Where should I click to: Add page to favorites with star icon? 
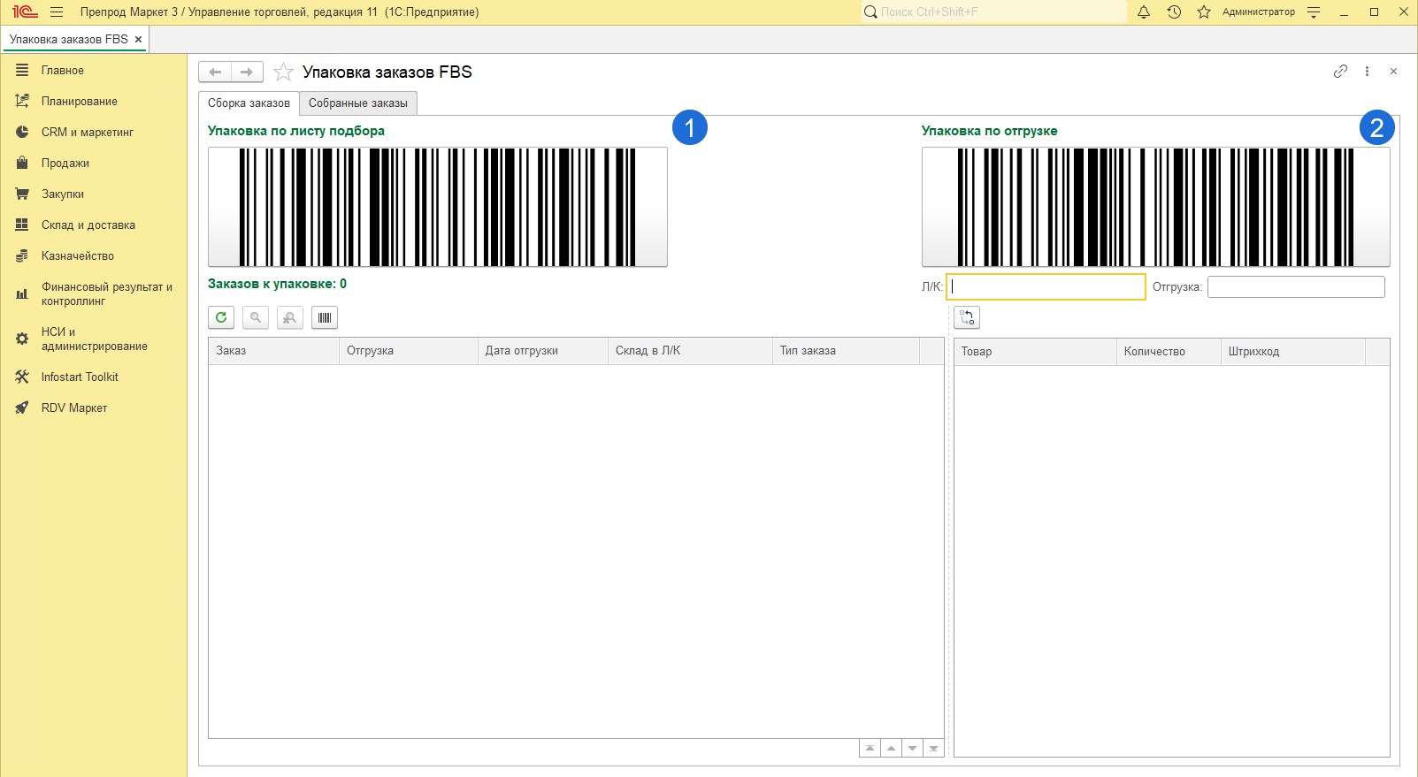tap(283, 72)
